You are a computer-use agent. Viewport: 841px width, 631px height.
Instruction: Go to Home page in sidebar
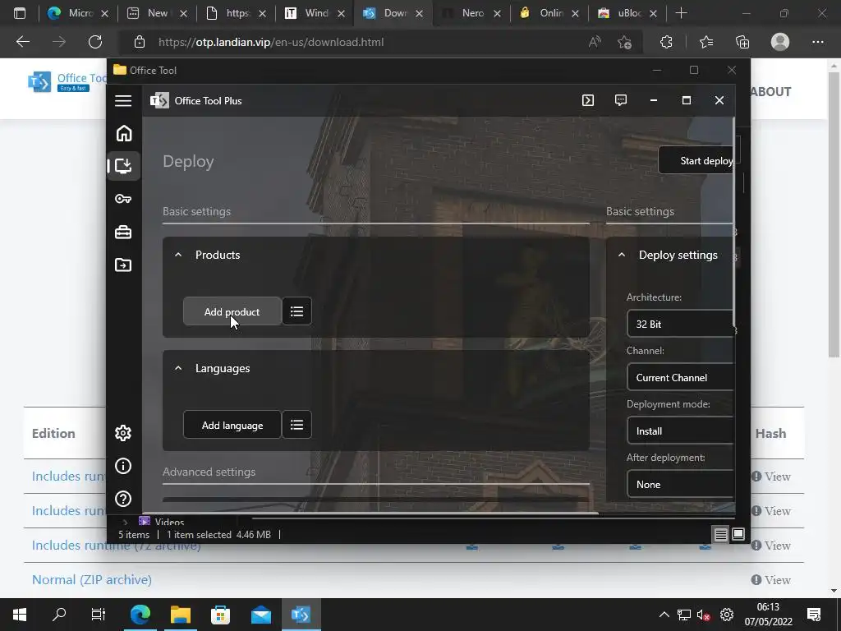[x=124, y=133]
